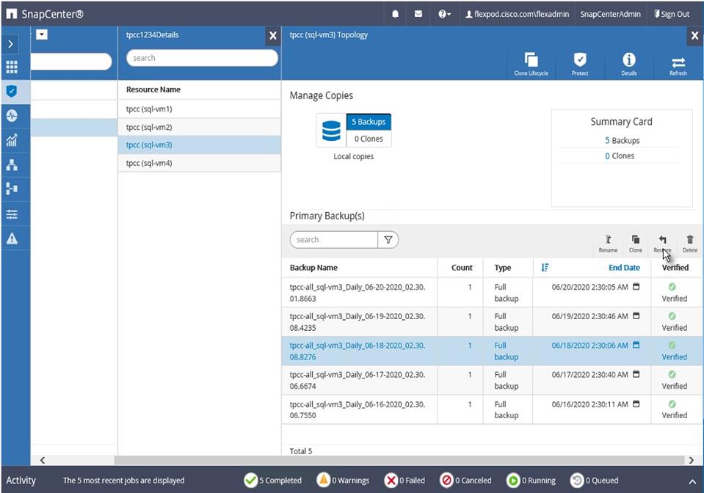Open the Hosts hierarchy icon
Viewport: 704px width, 493px height.
click(12, 164)
